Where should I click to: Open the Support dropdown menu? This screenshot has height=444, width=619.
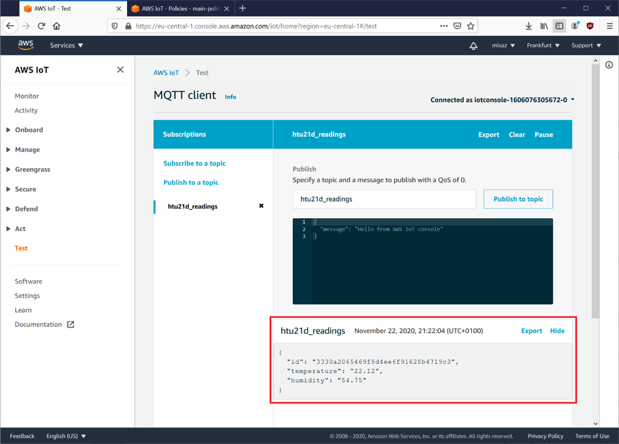(586, 46)
